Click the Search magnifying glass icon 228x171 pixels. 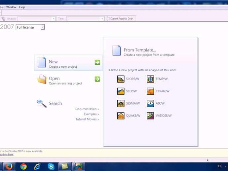click(x=42, y=104)
